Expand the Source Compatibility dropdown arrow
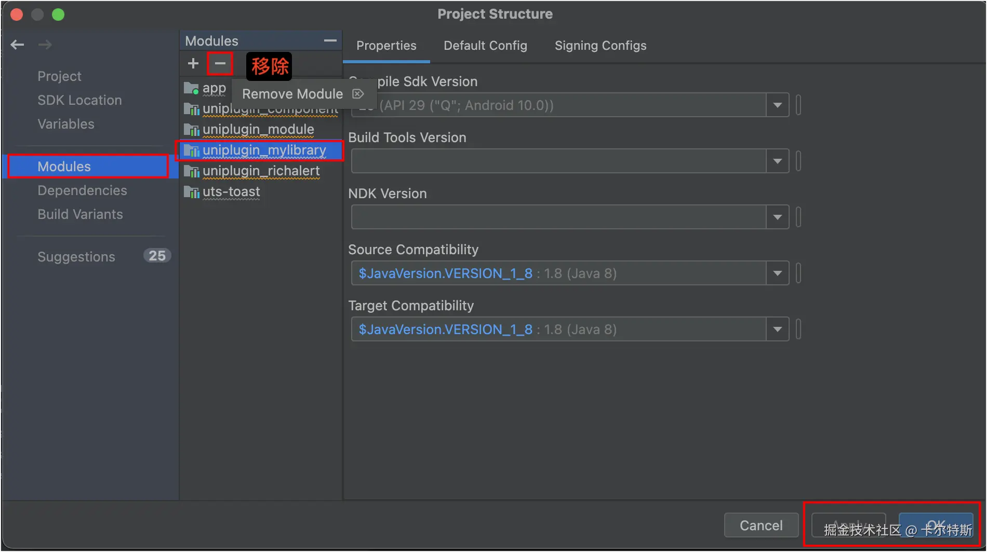This screenshot has height=552, width=987. (777, 273)
